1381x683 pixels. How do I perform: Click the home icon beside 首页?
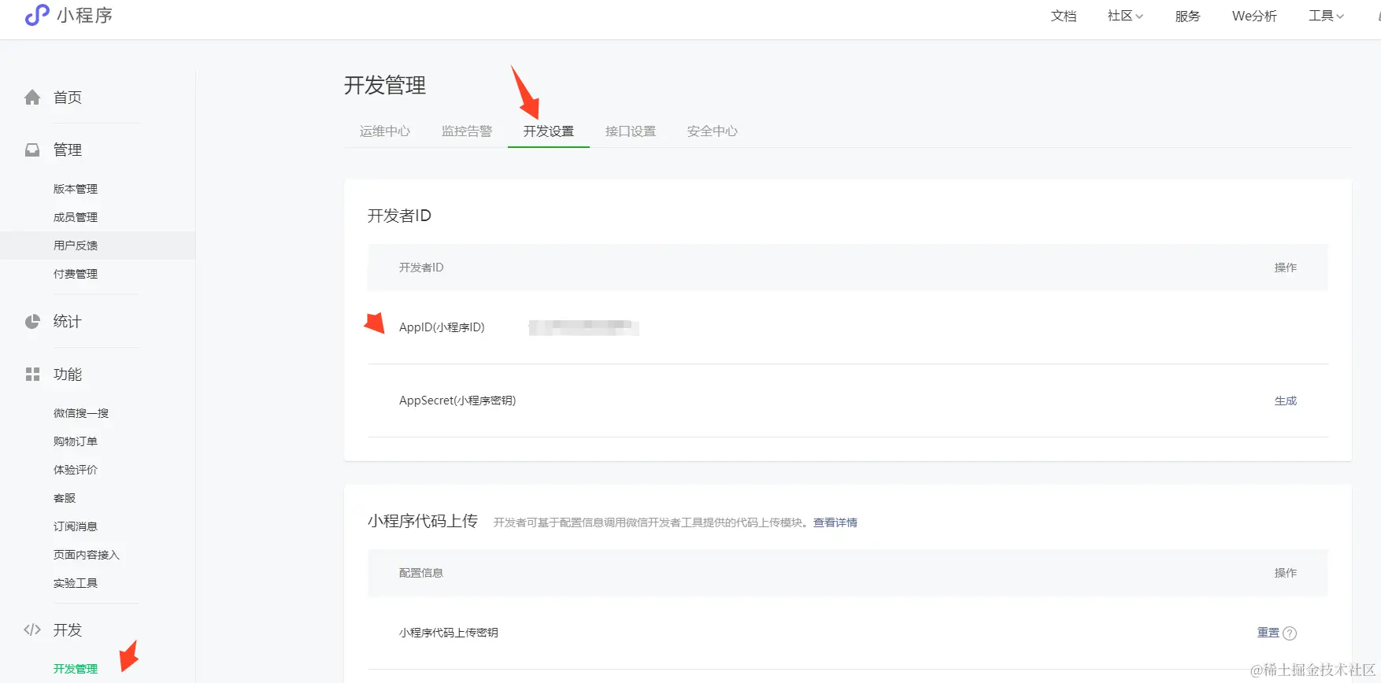coord(32,98)
